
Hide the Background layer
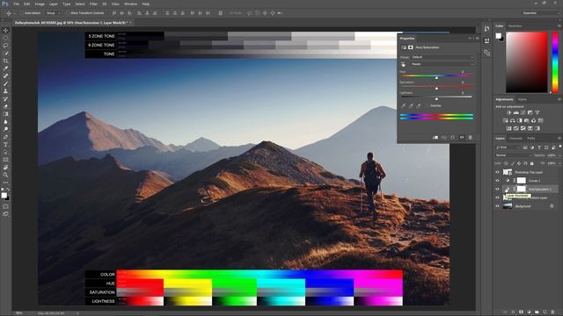point(498,206)
